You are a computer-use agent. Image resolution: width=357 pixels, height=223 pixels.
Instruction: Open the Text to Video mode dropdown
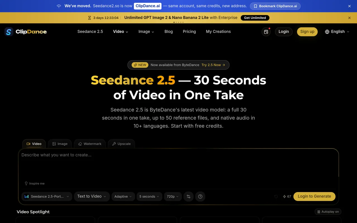92,197
